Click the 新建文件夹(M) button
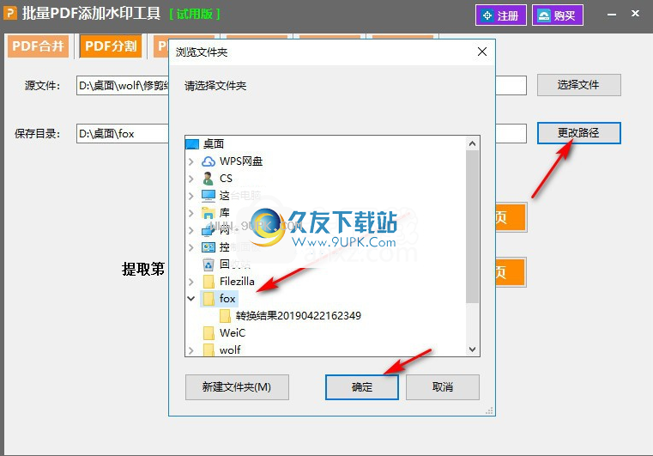Image resolution: width=653 pixels, height=456 pixels. [237, 387]
